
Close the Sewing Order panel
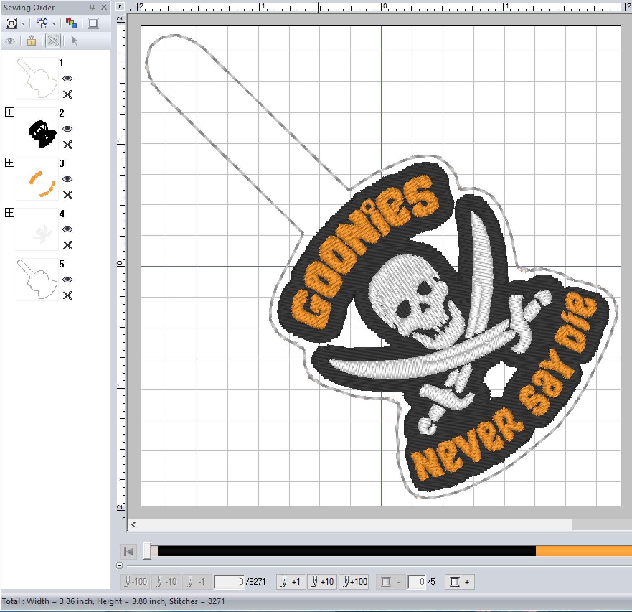104,7
